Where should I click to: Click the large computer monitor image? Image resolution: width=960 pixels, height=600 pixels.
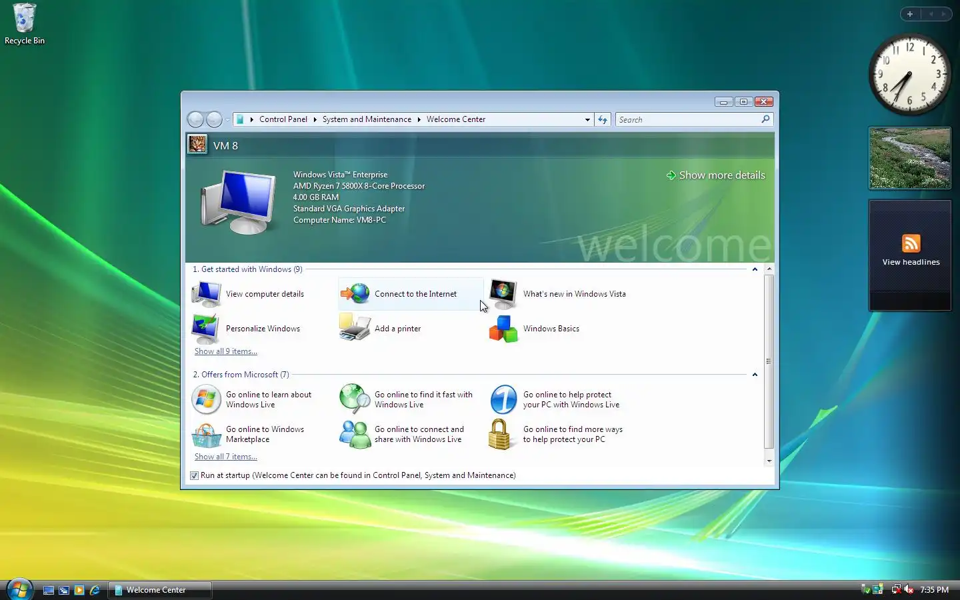[239, 201]
